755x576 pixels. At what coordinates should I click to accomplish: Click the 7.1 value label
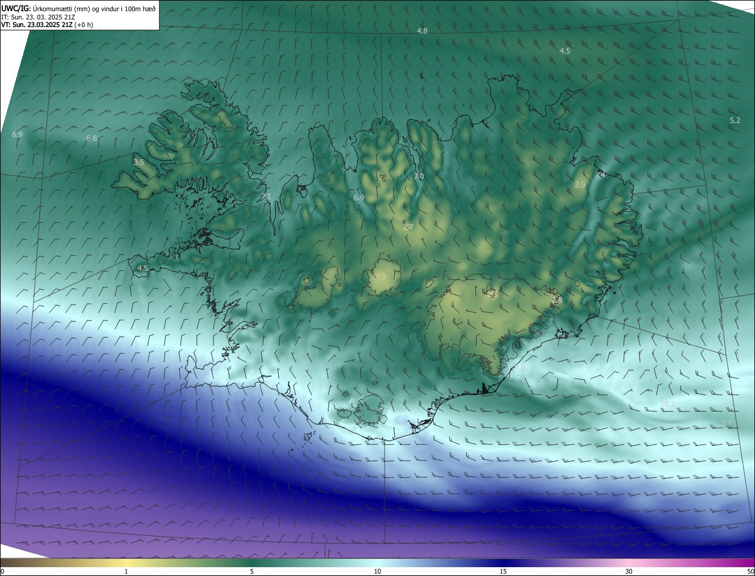pyautogui.click(x=266, y=197)
